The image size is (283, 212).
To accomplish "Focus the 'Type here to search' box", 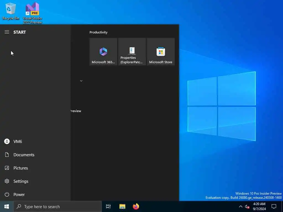I will coord(57,206).
